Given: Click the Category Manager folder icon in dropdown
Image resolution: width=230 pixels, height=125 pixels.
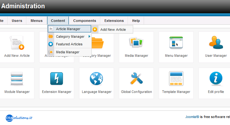Looking at the screenshot, I should coord(51,36).
